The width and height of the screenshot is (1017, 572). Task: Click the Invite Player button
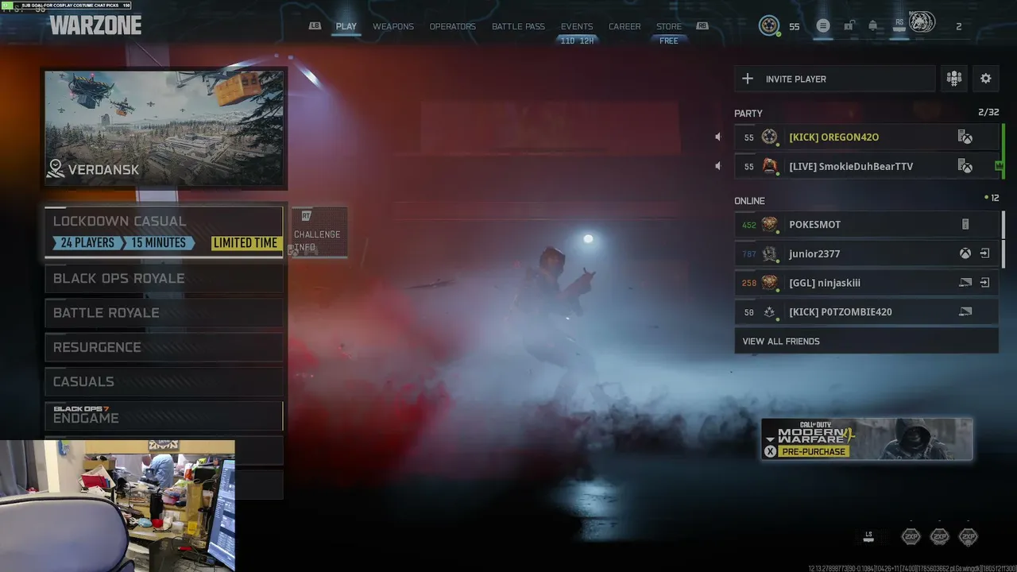click(834, 79)
